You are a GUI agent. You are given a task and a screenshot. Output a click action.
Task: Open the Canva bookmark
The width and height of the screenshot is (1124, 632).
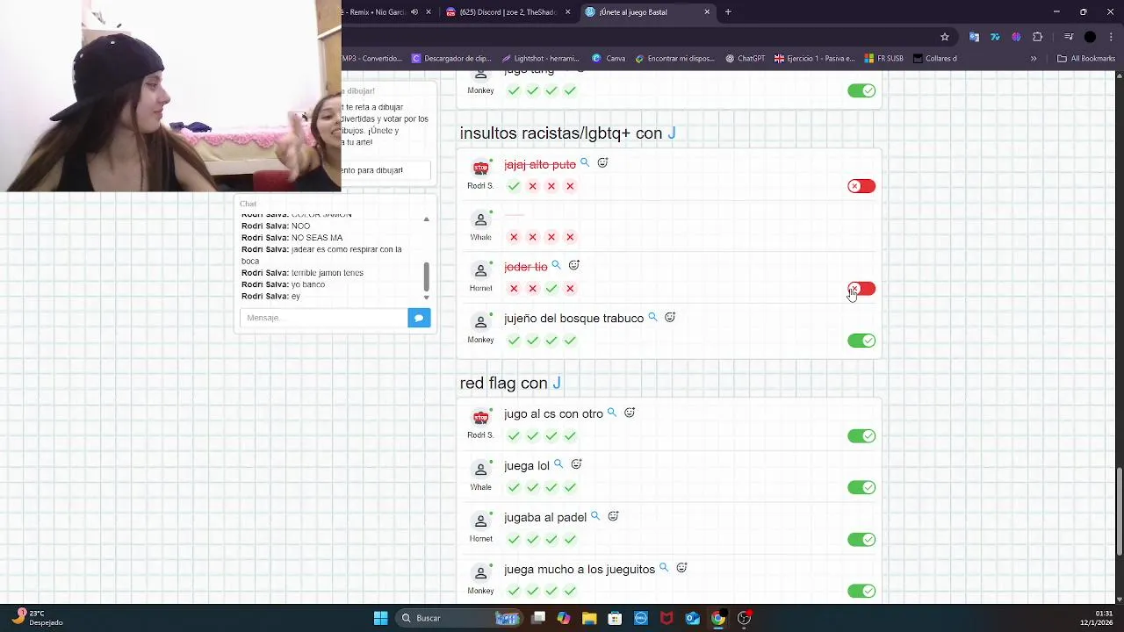(x=609, y=59)
